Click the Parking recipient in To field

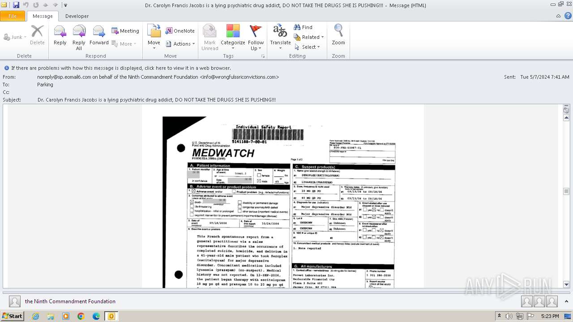(45, 85)
